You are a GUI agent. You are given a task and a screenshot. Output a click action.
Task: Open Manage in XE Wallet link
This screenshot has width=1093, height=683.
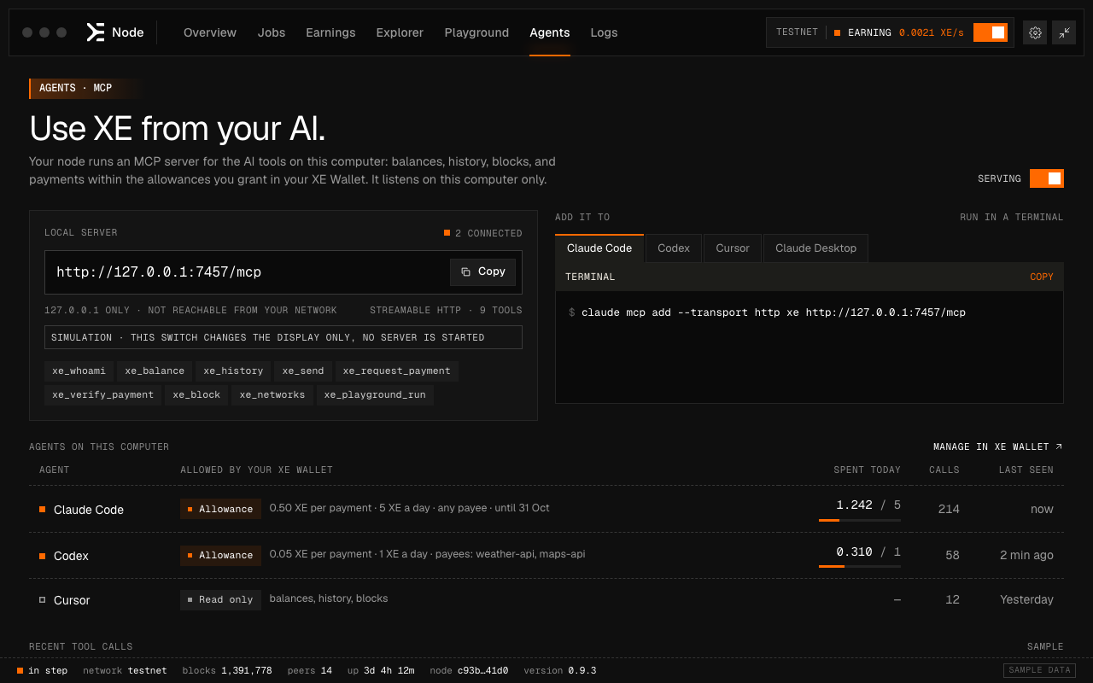point(998,447)
